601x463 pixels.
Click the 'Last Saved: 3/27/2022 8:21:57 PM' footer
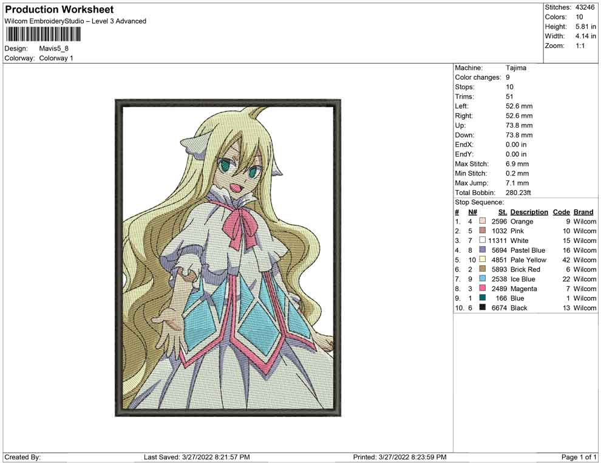[x=197, y=457]
